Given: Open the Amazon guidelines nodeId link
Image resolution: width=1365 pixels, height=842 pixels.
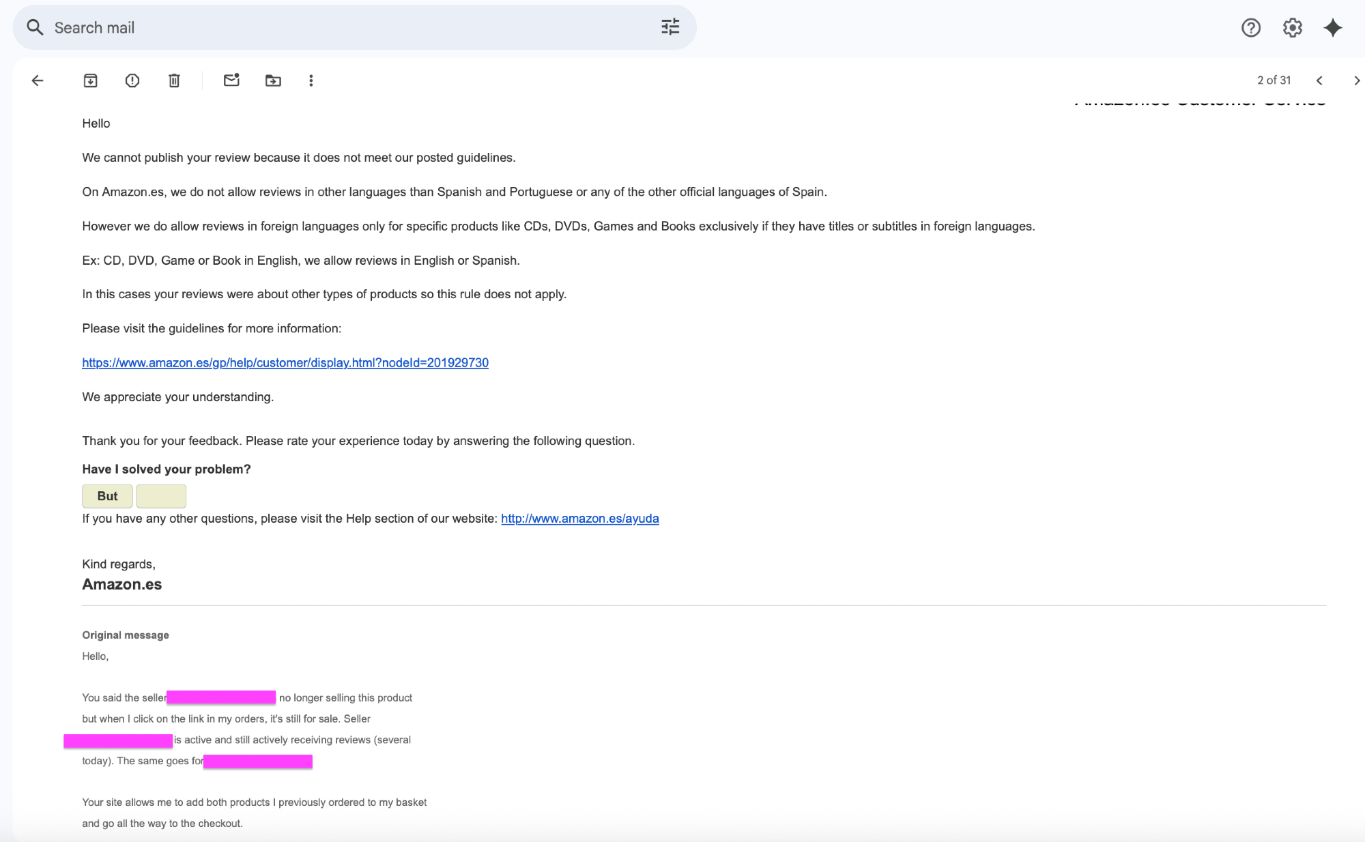Looking at the screenshot, I should tap(285, 363).
